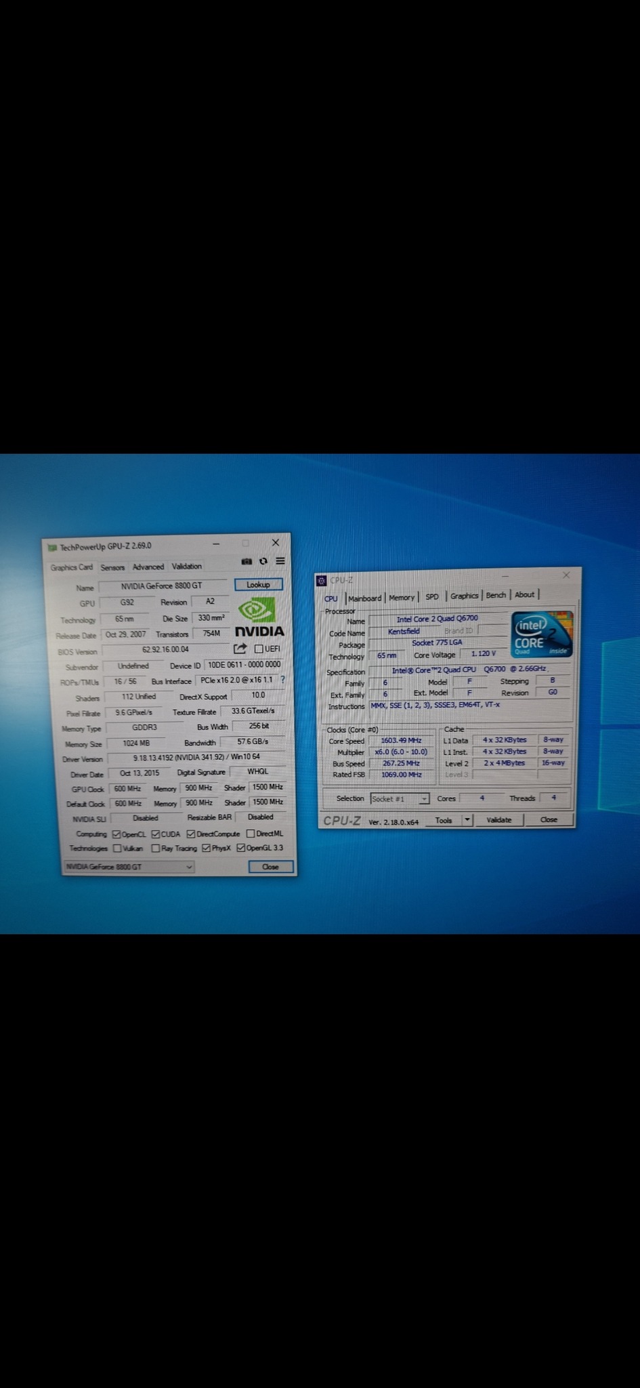640x1388 pixels.
Task: Toggle the Ray Tracing checkbox
Action: coord(156,849)
